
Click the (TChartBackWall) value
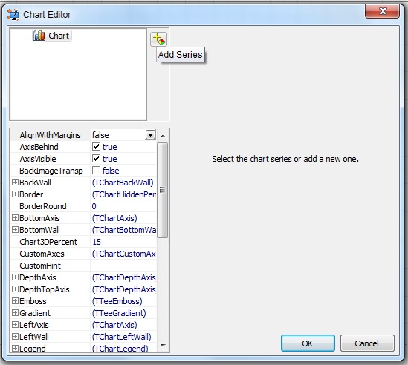123,182
